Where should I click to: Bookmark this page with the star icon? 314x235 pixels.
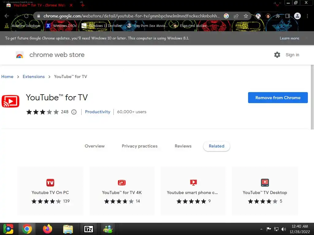pos(246,16)
